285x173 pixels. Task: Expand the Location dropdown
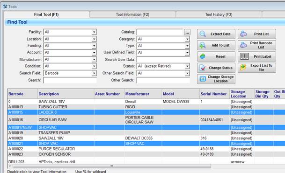point(94,39)
